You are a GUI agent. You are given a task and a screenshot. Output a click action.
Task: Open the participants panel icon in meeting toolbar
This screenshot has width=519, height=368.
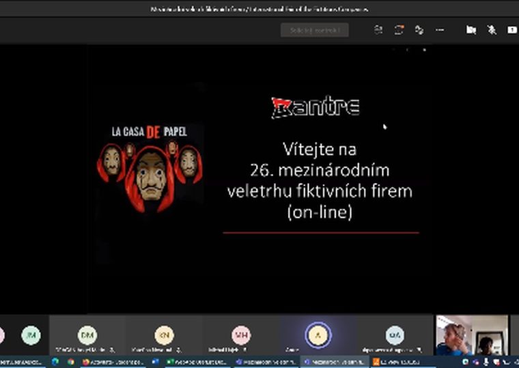pyautogui.click(x=378, y=30)
